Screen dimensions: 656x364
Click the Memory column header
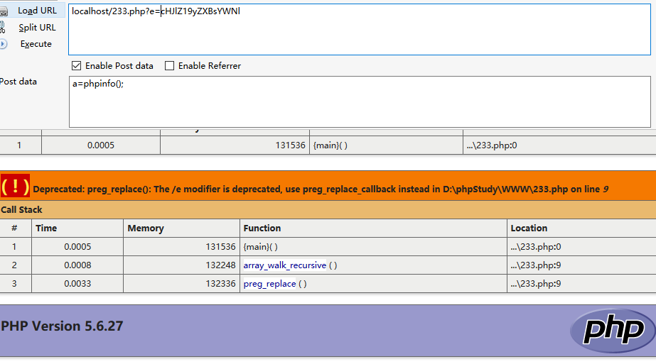click(x=146, y=228)
